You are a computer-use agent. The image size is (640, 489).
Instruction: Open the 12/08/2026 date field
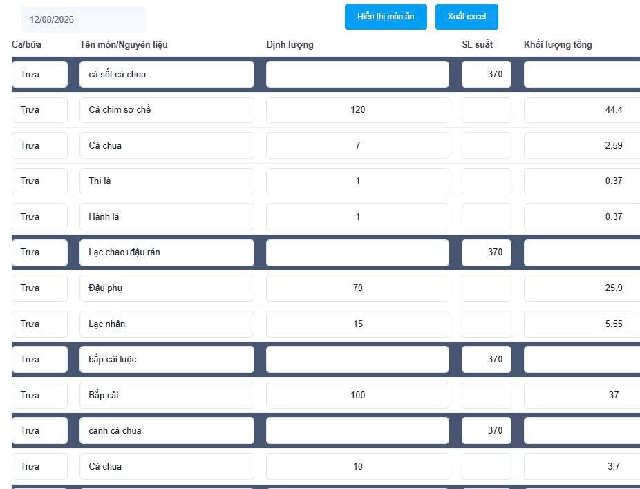83,19
